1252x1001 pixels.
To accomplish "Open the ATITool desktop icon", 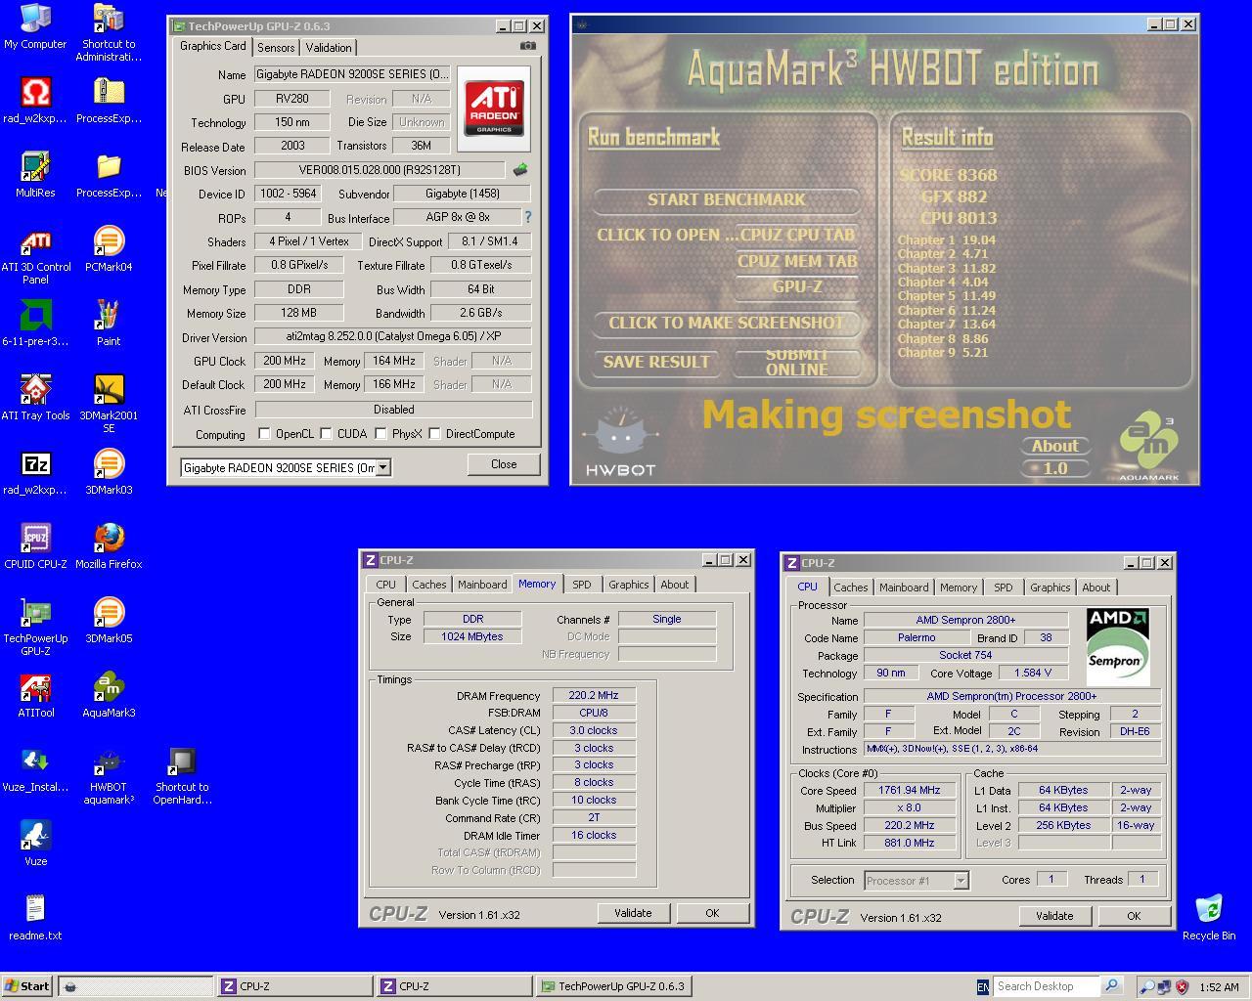I will (35, 695).
